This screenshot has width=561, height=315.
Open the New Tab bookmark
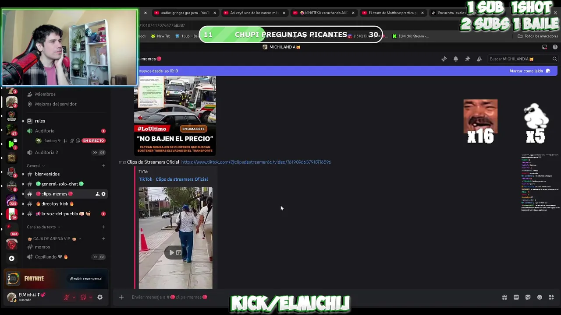160,36
